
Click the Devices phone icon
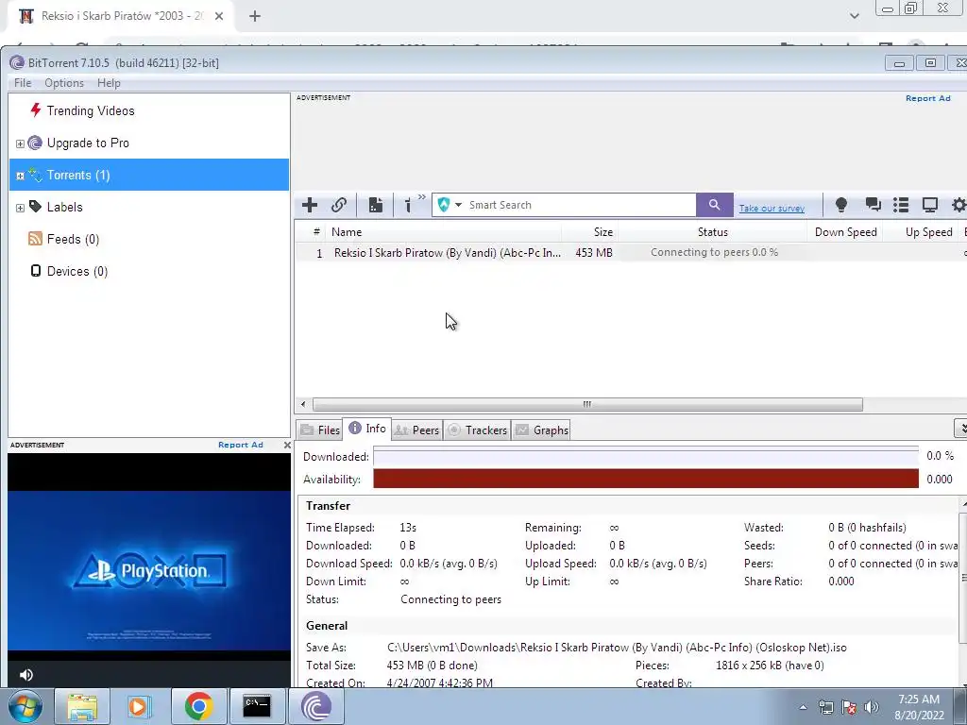pyautogui.click(x=36, y=271)
